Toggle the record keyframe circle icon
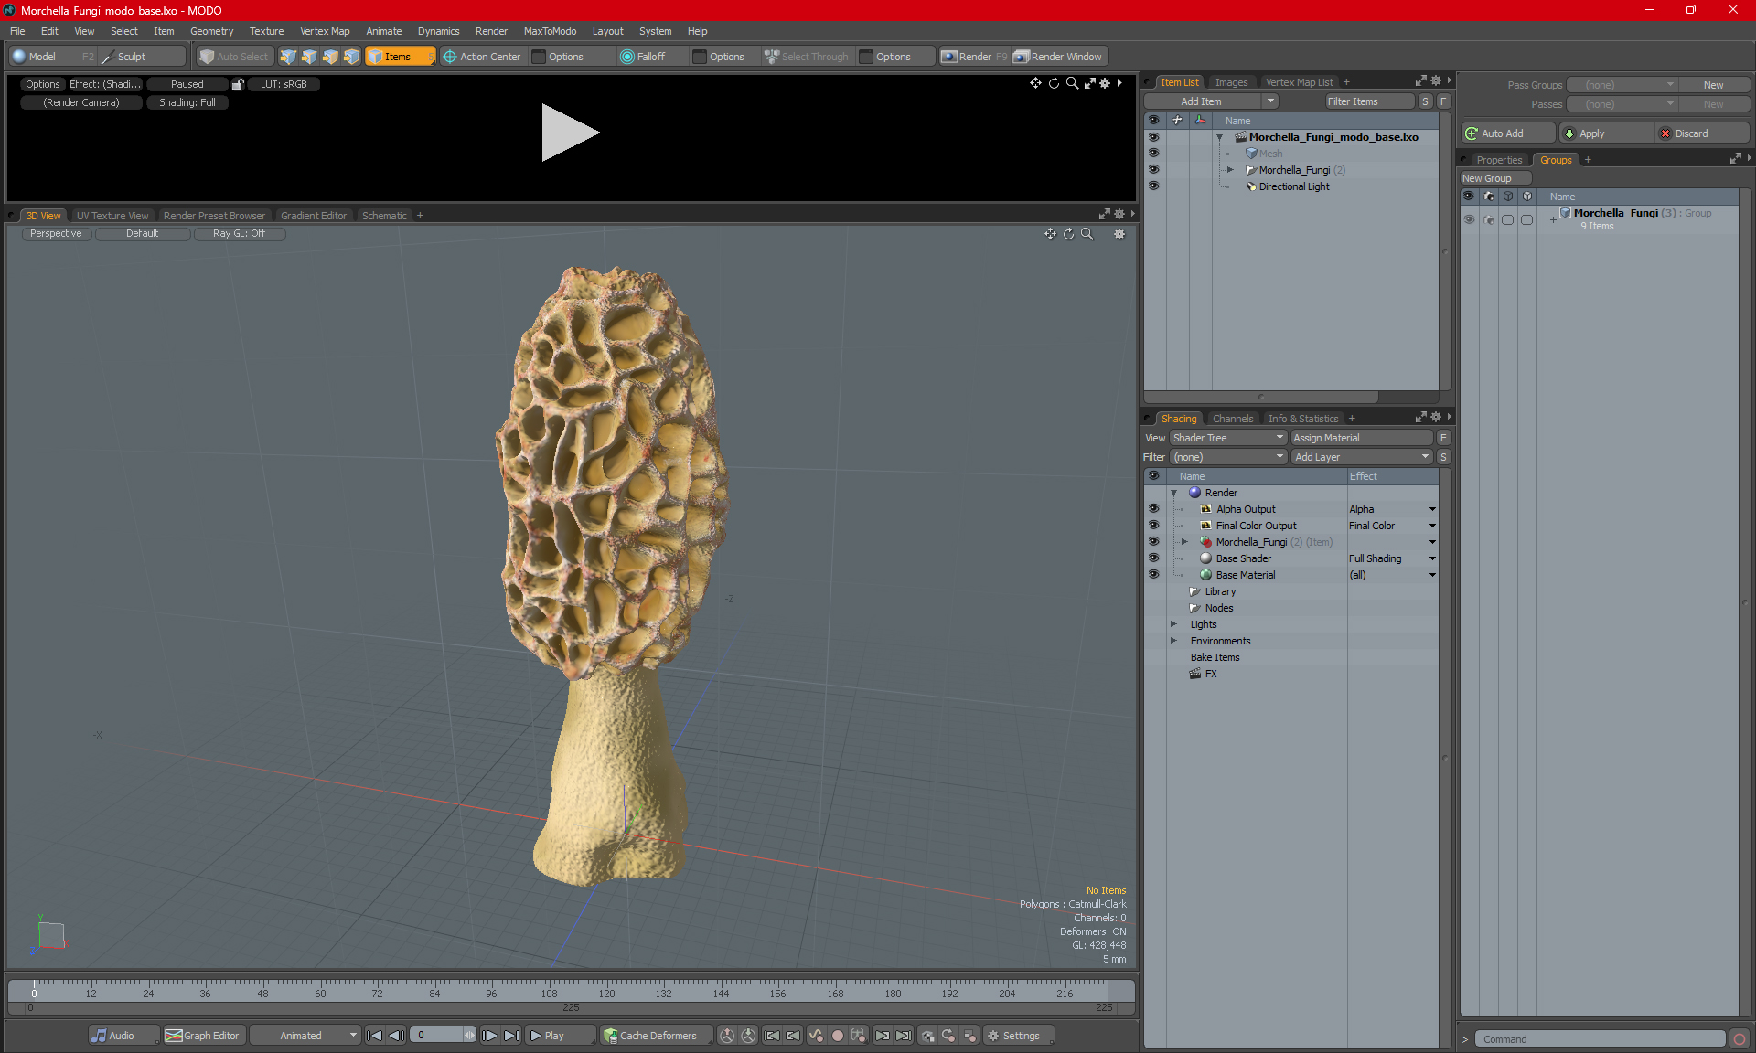This screenshot has height=1053, width=1756. point(837,1036)
